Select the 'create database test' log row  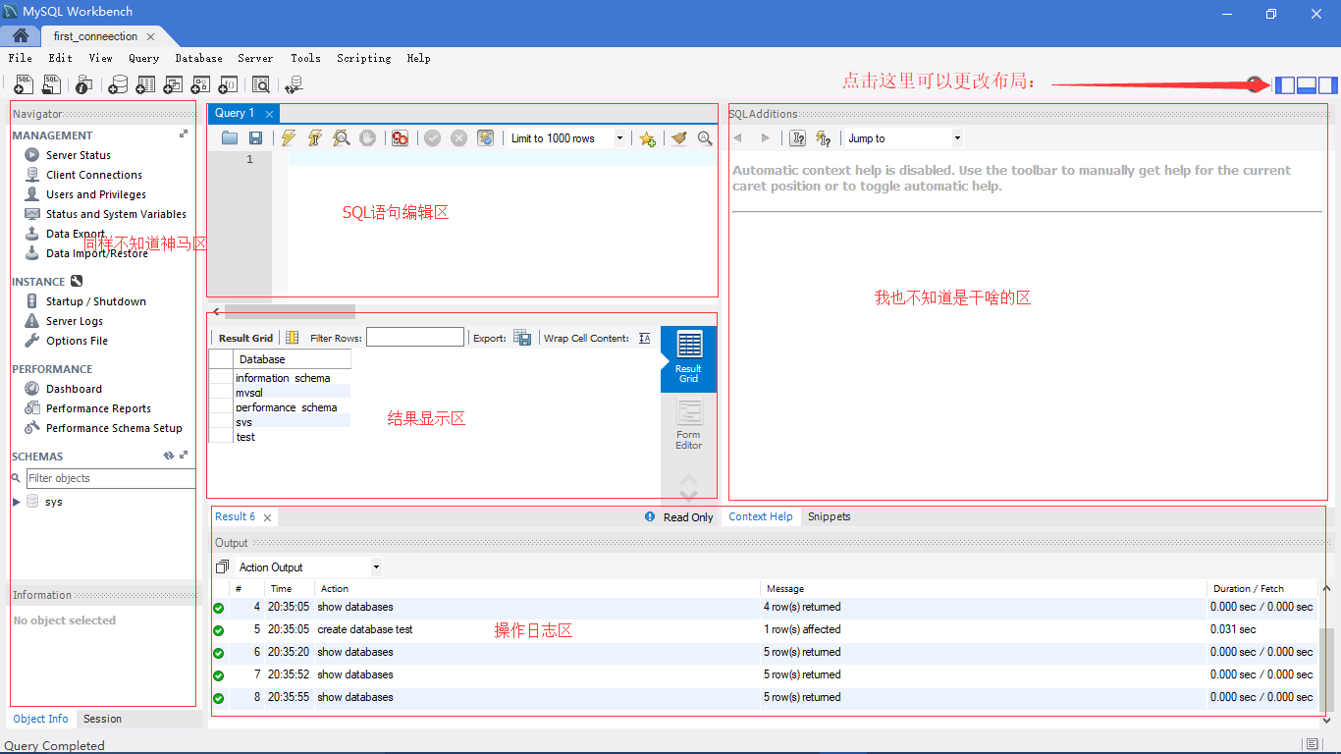tap(766, 629)
